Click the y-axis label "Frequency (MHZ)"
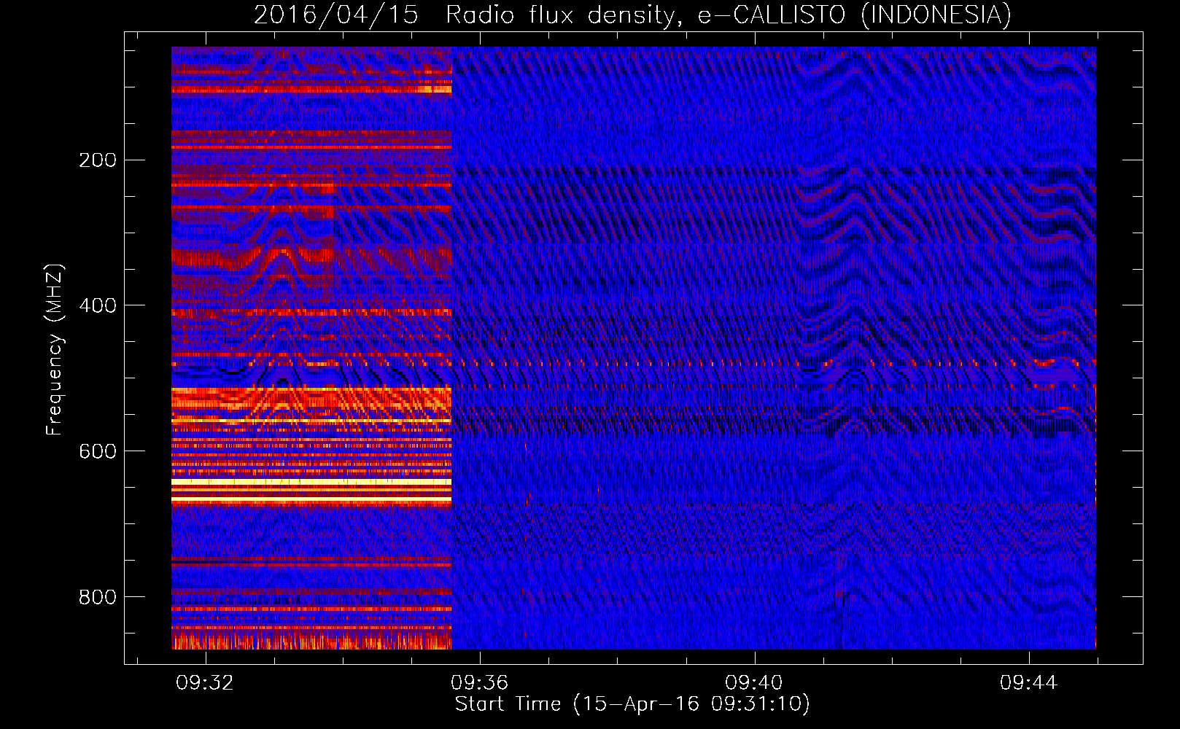This screenshot has width=1180, height=729. click(55, 350)
